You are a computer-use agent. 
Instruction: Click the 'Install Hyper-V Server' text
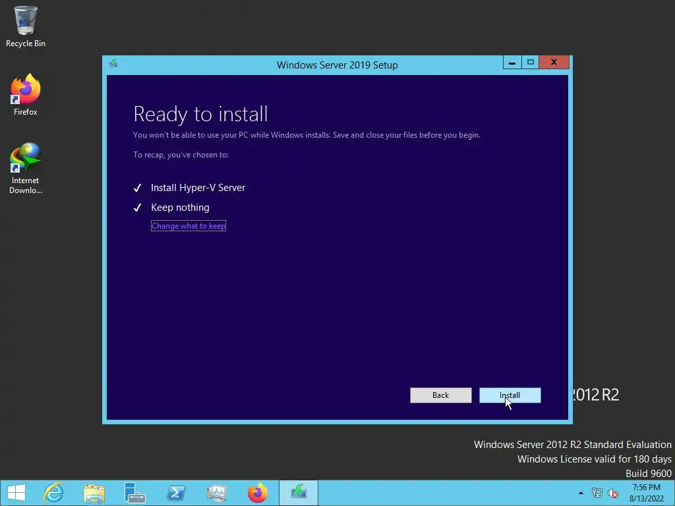[198, 188]
